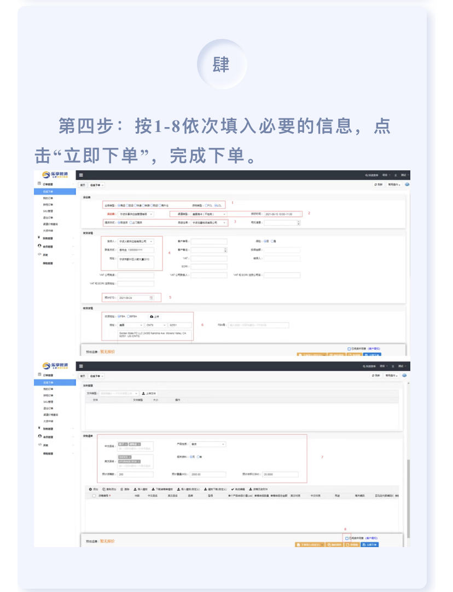Viewport: 453px width, 592px height.
Task: Open ONT8 warehouse code dropdown
Action: 156,325
